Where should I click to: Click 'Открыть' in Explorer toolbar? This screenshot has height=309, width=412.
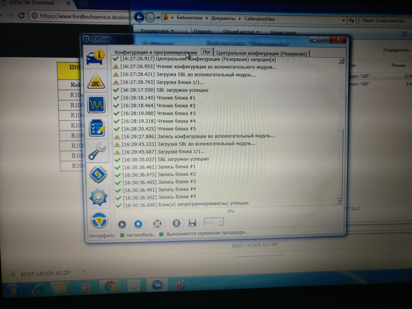(x=200, y=31)
